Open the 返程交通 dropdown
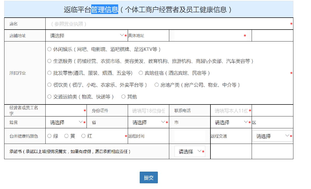The width and height of the screenshot is (311, 189). coord(272,136)
